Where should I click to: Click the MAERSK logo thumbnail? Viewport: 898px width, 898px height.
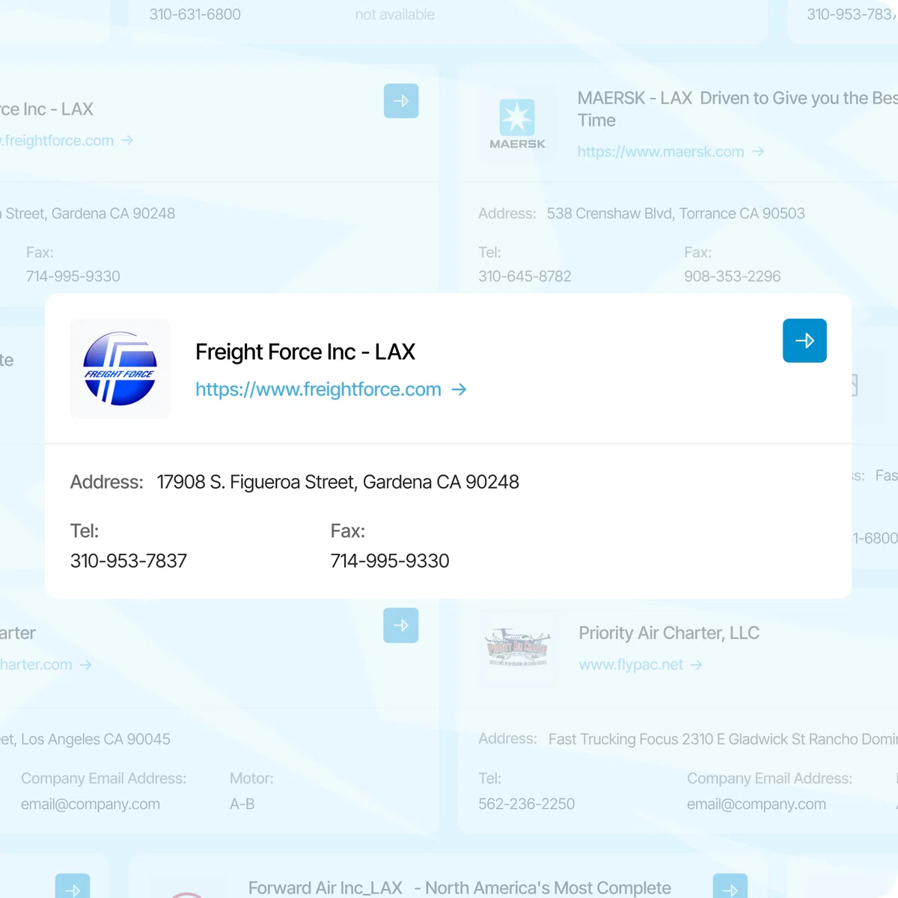[517, 122]
